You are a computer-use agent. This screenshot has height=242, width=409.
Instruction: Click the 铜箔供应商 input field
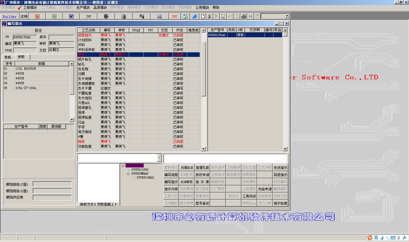coord(52,197)
